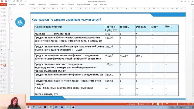Click the thumbnail pane scroll up arrow
The image size is (194, 109).
coord(9,8)
